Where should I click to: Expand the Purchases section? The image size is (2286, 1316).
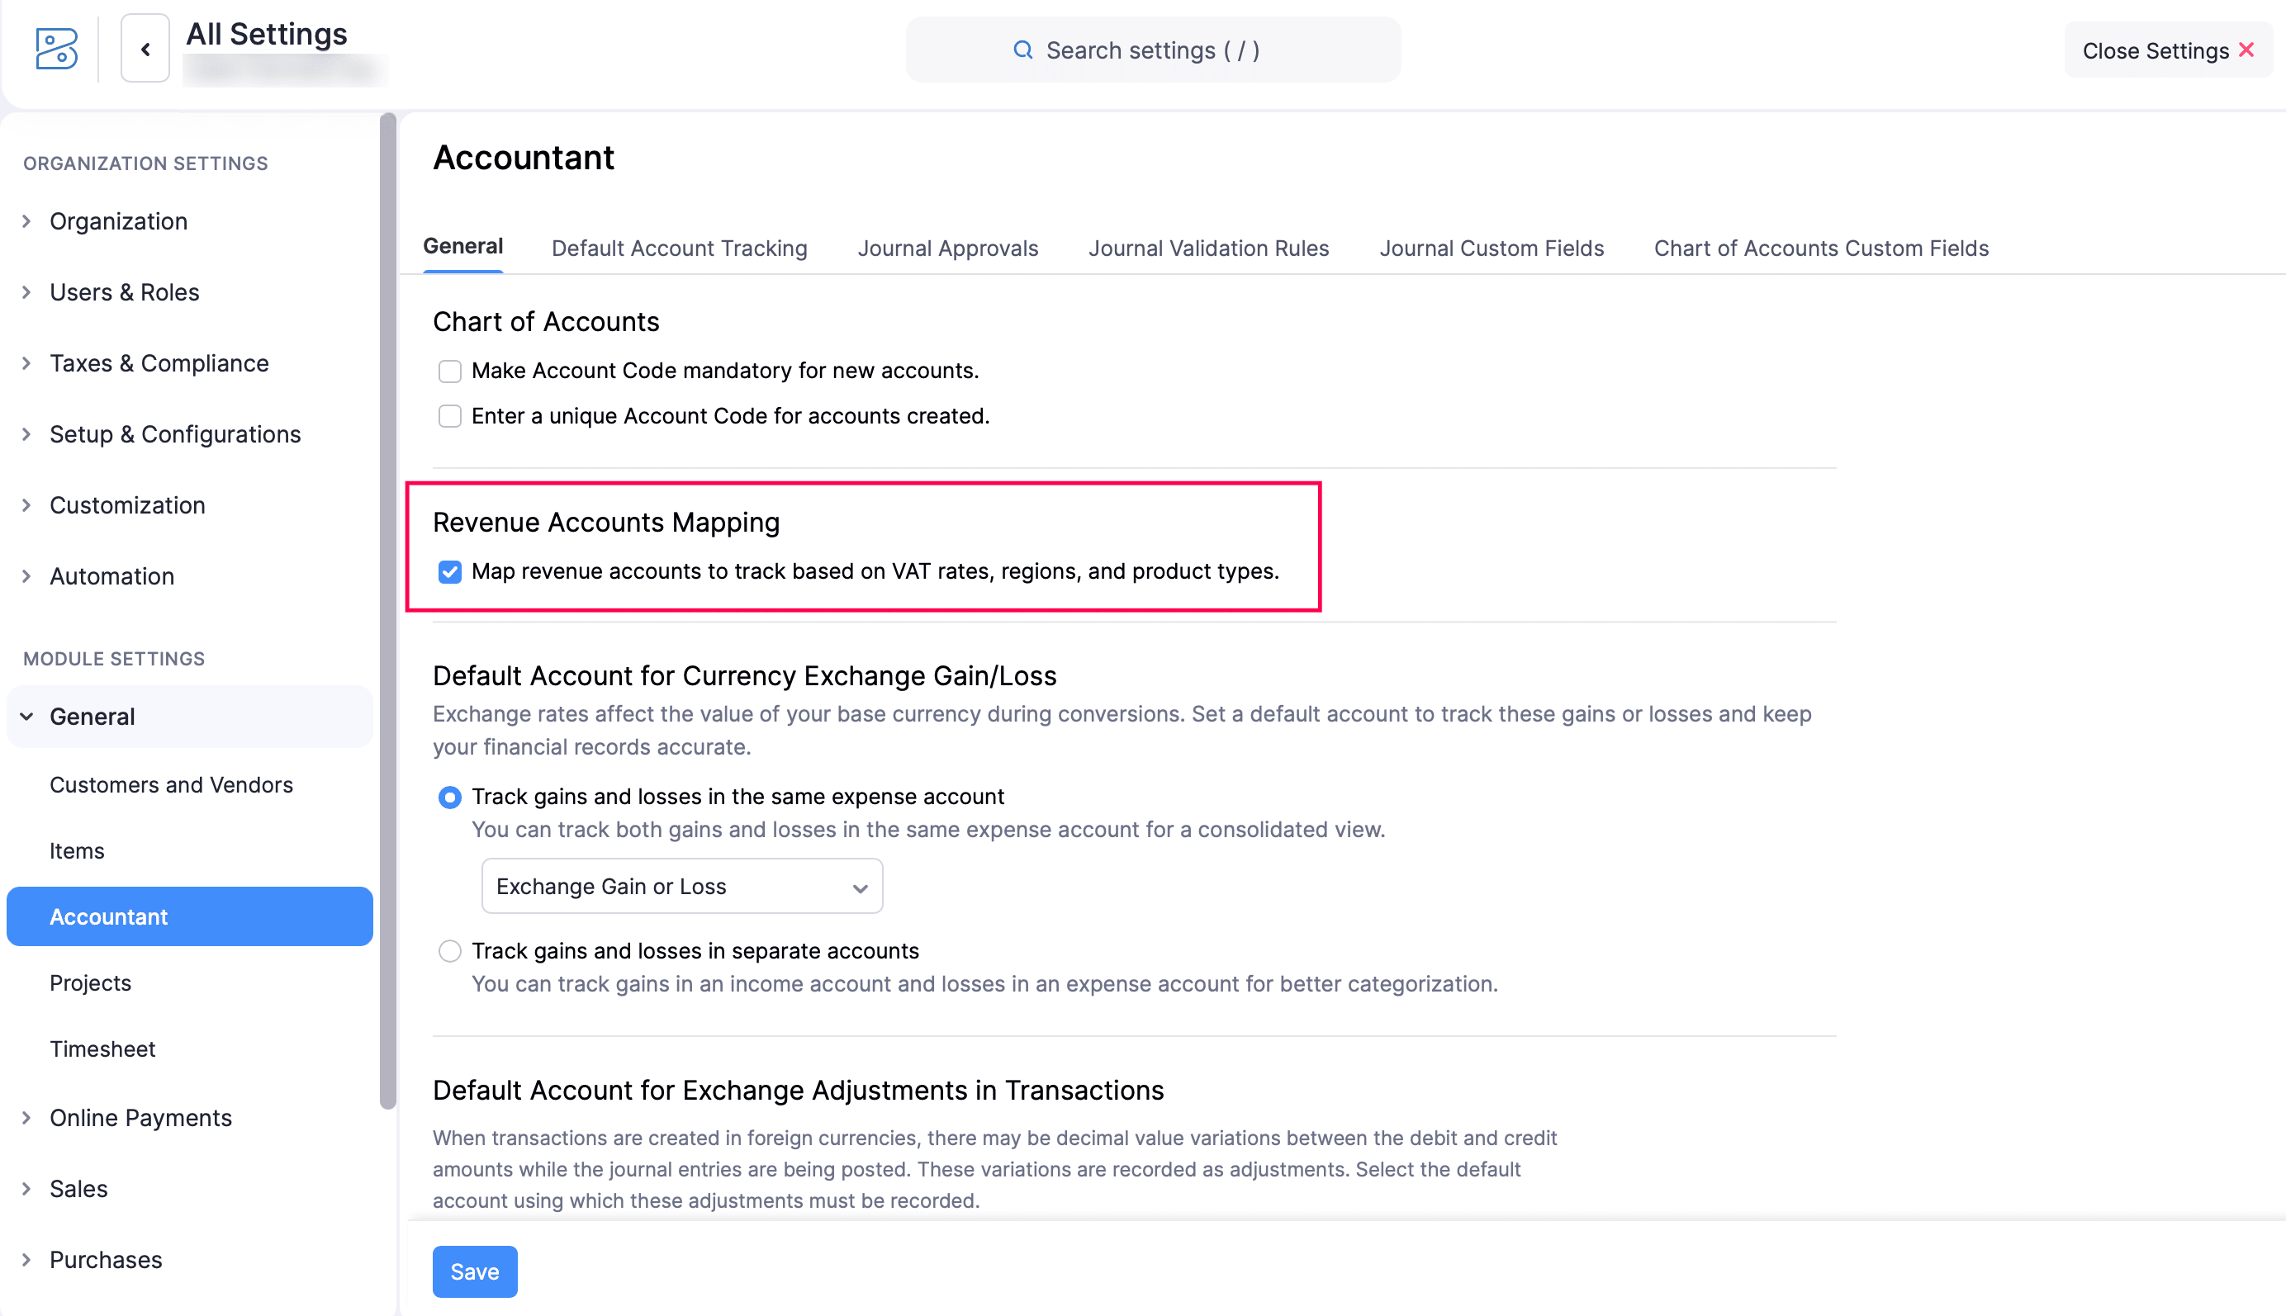tap(105, 1259)
